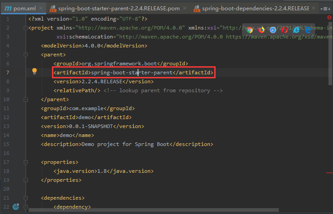Collapse the dependency block on line 22
The height and width of the screenshot is (214, 333).
[x=26, y=207]
